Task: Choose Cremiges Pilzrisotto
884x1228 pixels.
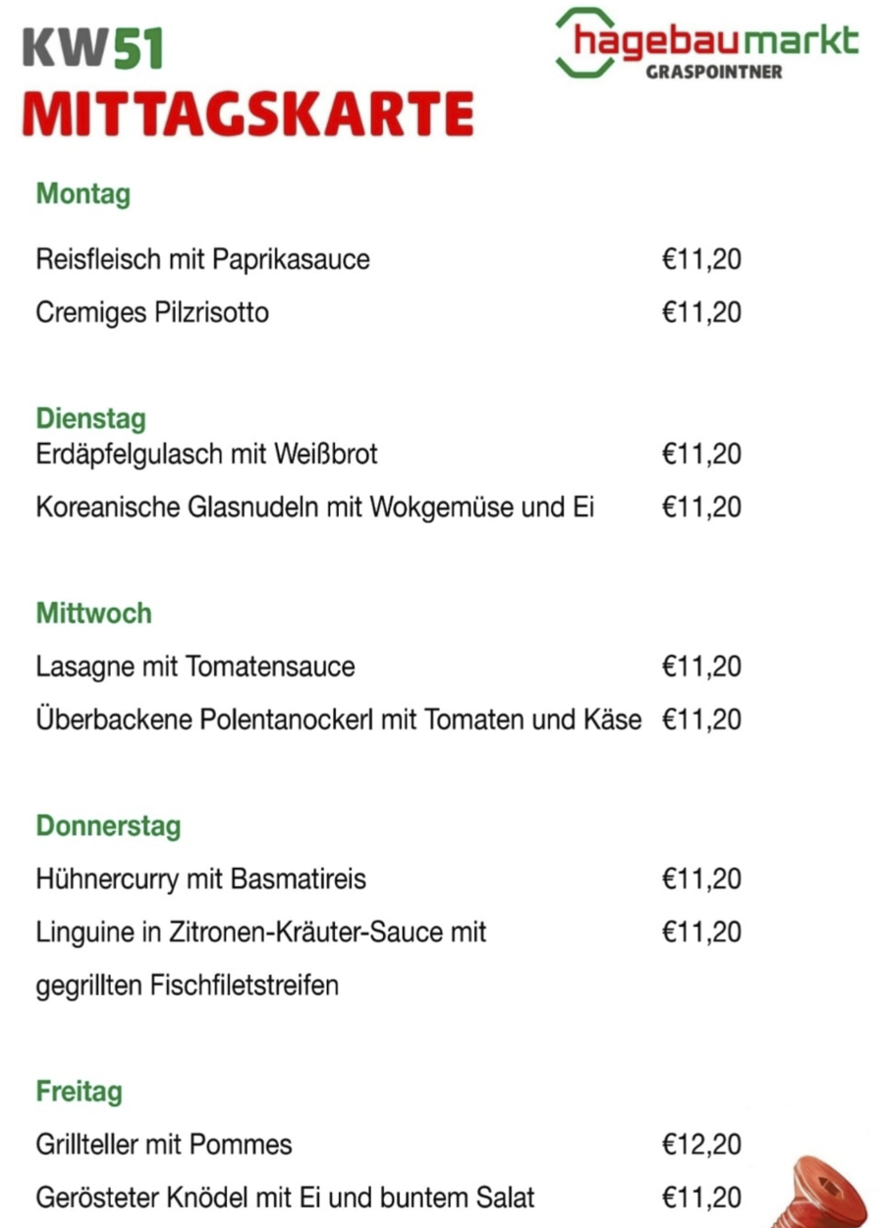Action: click(152, 313)
